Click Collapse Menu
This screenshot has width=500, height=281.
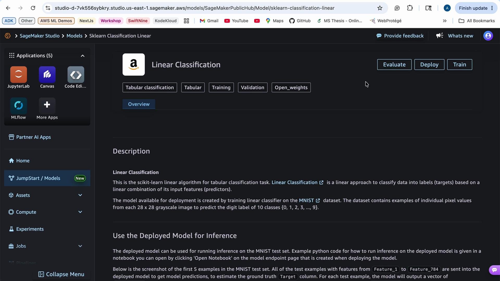point(61,274)
